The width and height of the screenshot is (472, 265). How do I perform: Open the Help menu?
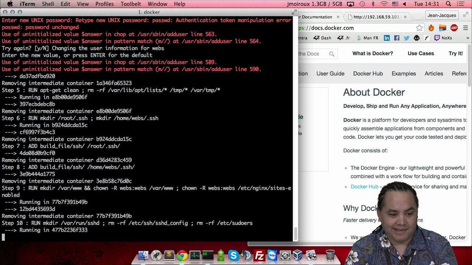coord(180,4)
